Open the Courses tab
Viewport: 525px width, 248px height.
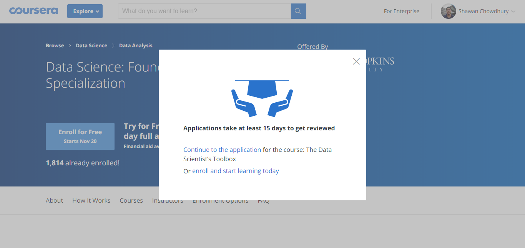[131, 200]
